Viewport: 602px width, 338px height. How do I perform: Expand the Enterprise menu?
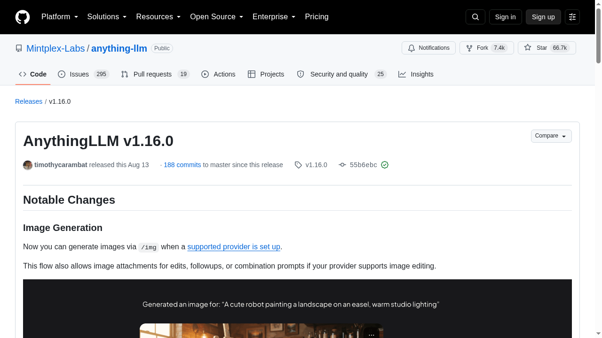(x=274, y=17)
